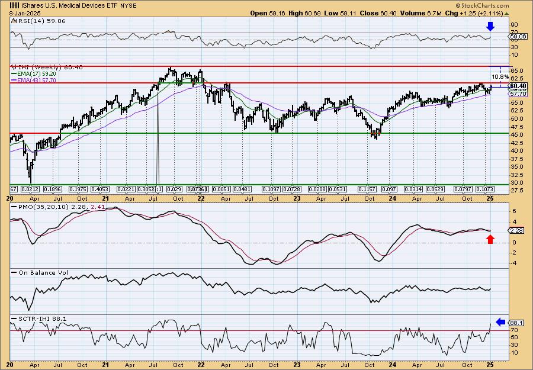The height and width of the screenshot is (370, 533).
Task: Click the green up-triangle beside the Chg value
Action: (x=506, y=14)
